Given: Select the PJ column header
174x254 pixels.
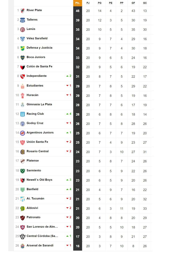Looking at the screenshot, I should pos(88,3).
